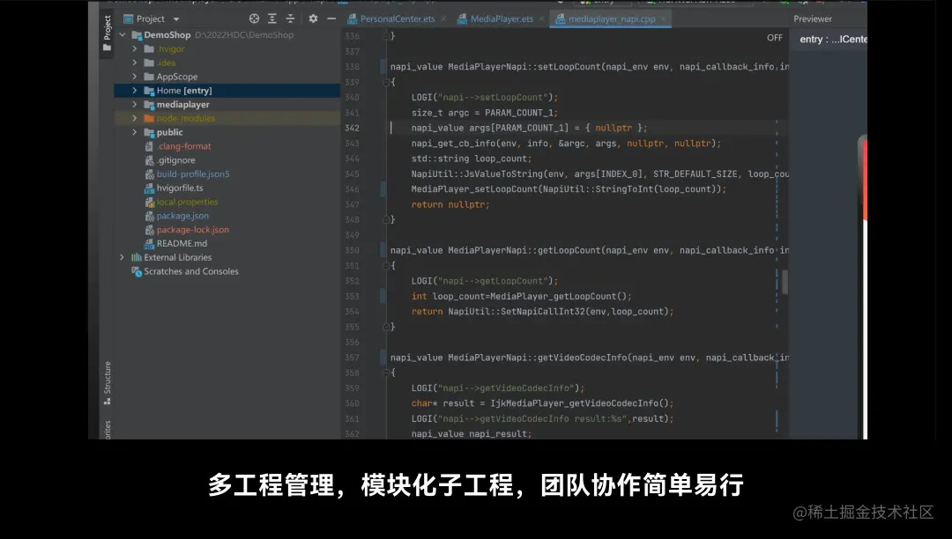The height and width of the screenshot is (539, 952).
Task: Expand the .idea folder
Action: click(x=135, y=63)
